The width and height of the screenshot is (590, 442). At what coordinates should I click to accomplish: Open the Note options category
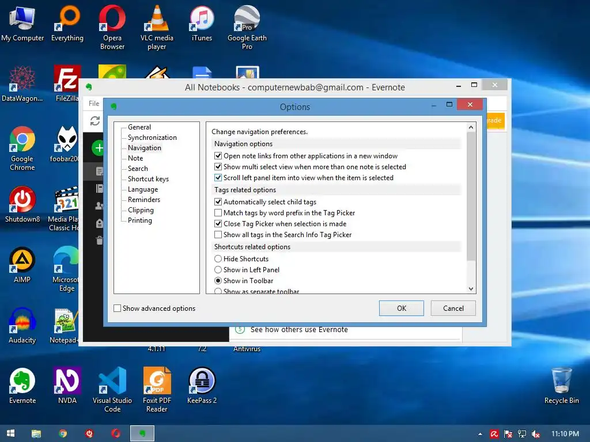point(135,158)
